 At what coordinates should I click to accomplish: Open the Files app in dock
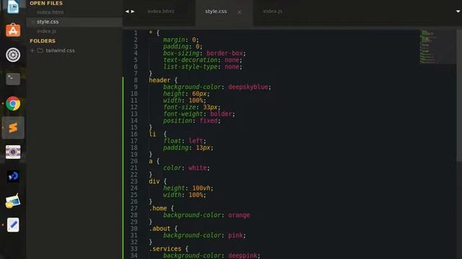[x=13, y=6]
